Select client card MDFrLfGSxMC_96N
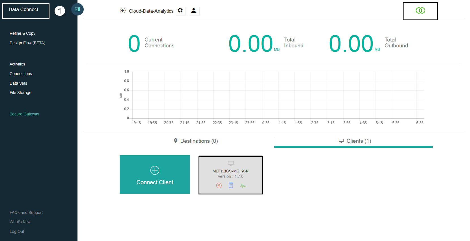 [231, 175]
